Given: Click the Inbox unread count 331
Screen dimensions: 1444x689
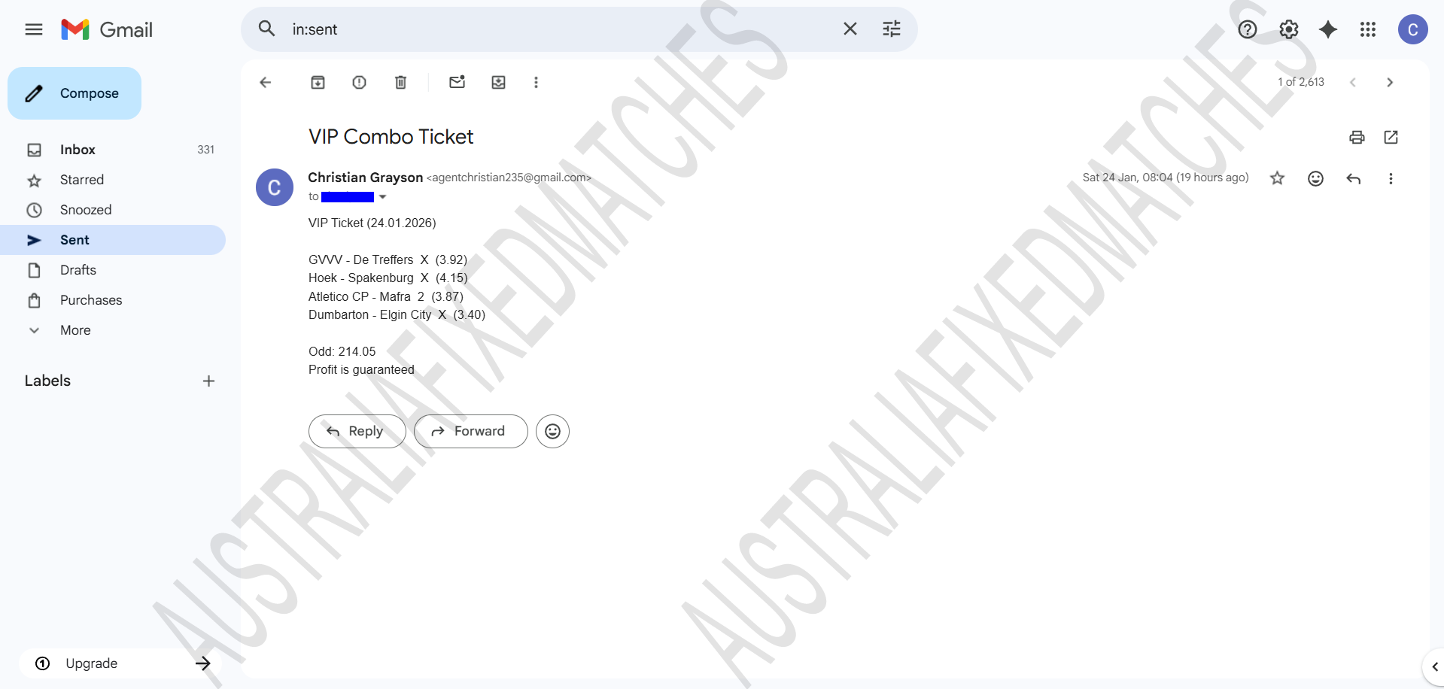Looking at the screenshot, I should click(206, 150).
